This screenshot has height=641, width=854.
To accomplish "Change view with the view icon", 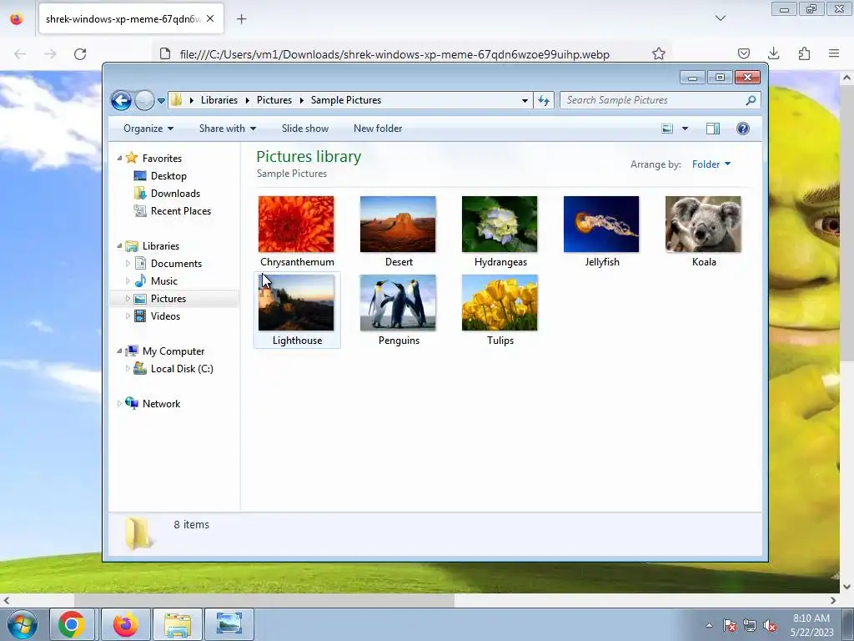I will [x=667, y=129].
